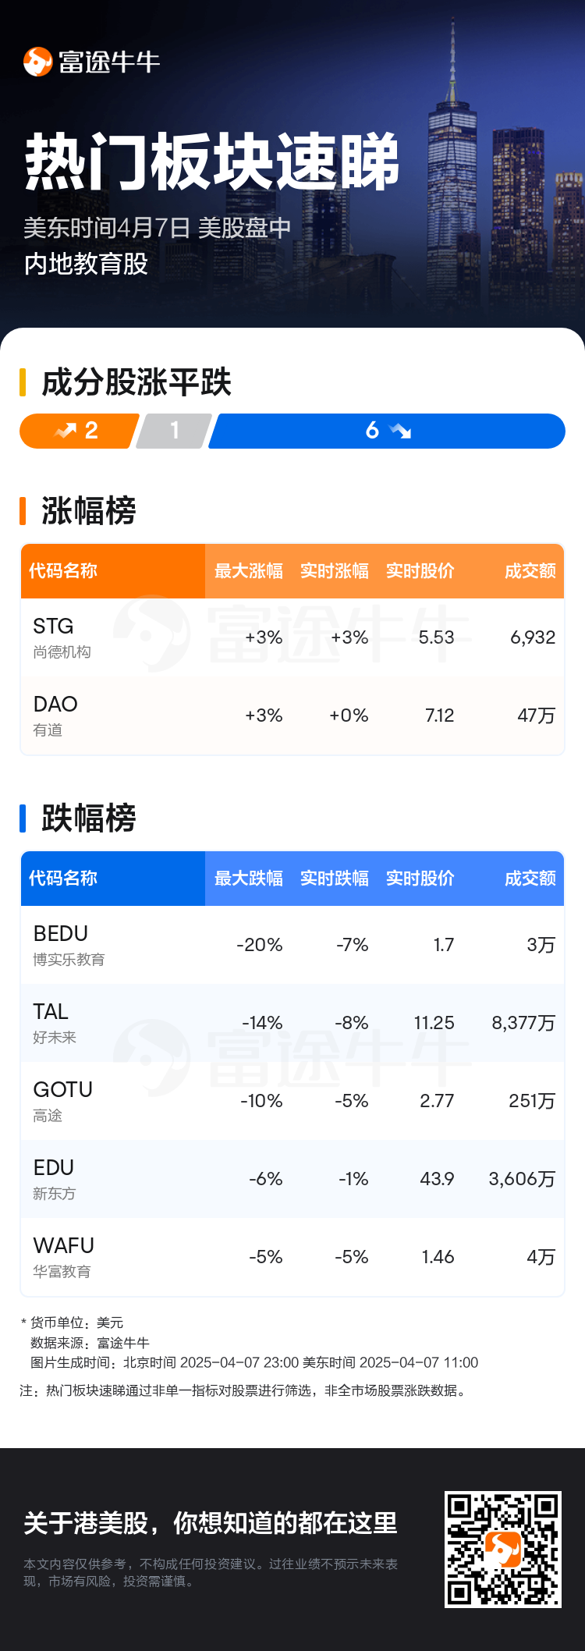Click the 最大涨幅 column header
Viewport: 585px width, 1651px height.
[249, 571]
